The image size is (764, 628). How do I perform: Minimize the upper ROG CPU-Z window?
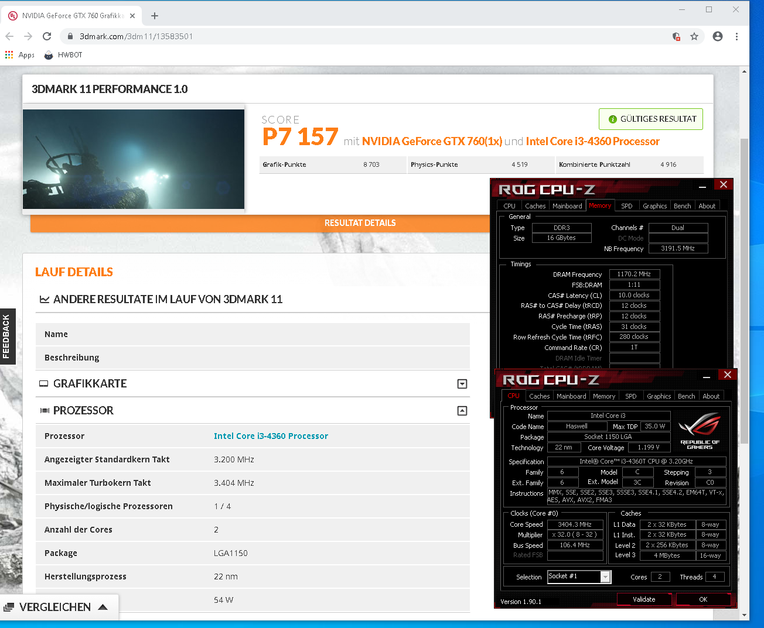pyautogui.click(x=702, y=186)
